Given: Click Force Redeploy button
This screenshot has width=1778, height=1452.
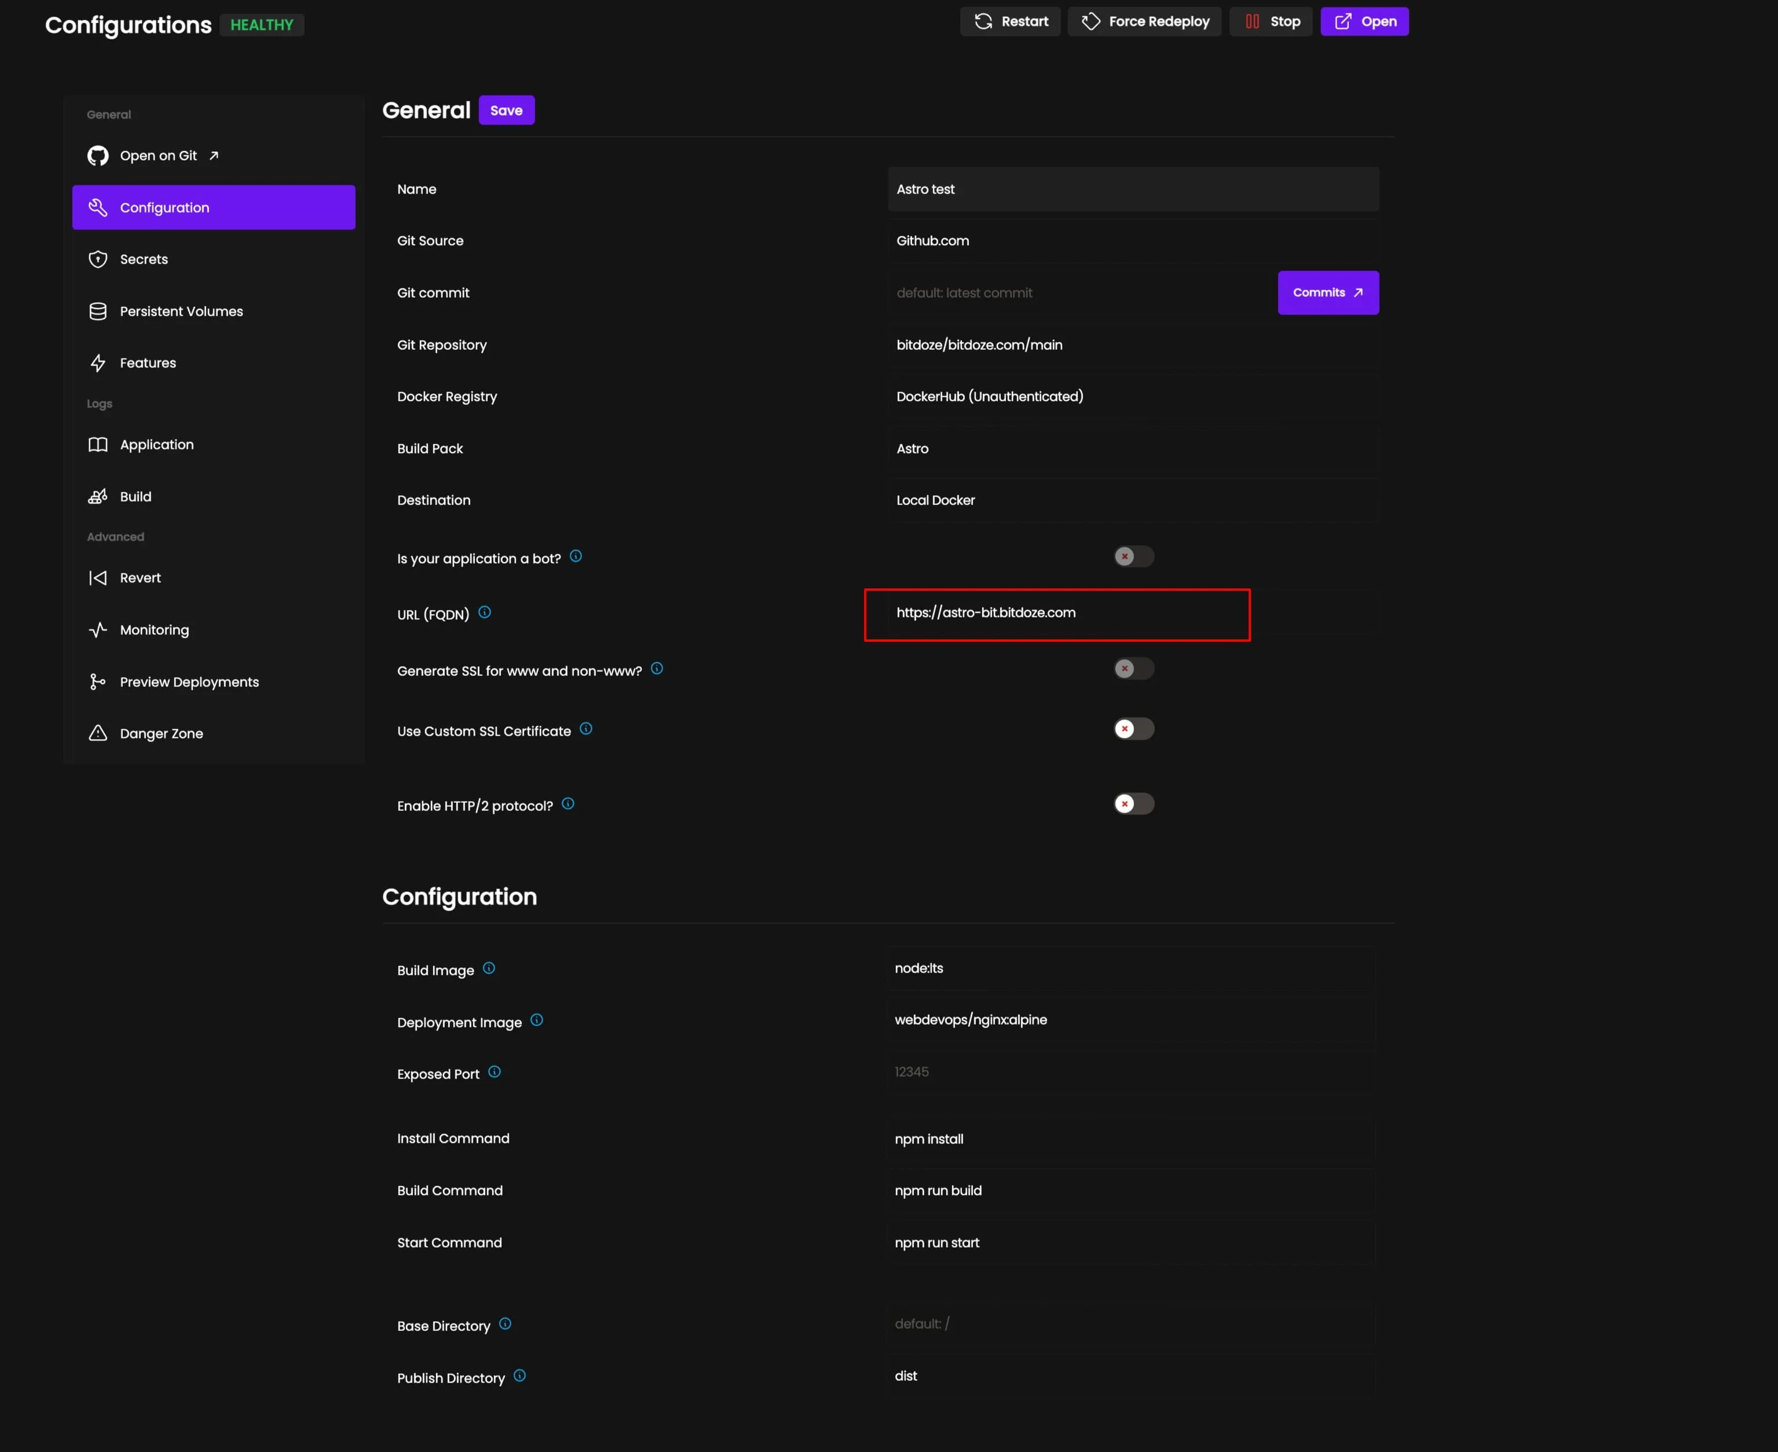Looking at the screenshot, I should coord(1145,22).
